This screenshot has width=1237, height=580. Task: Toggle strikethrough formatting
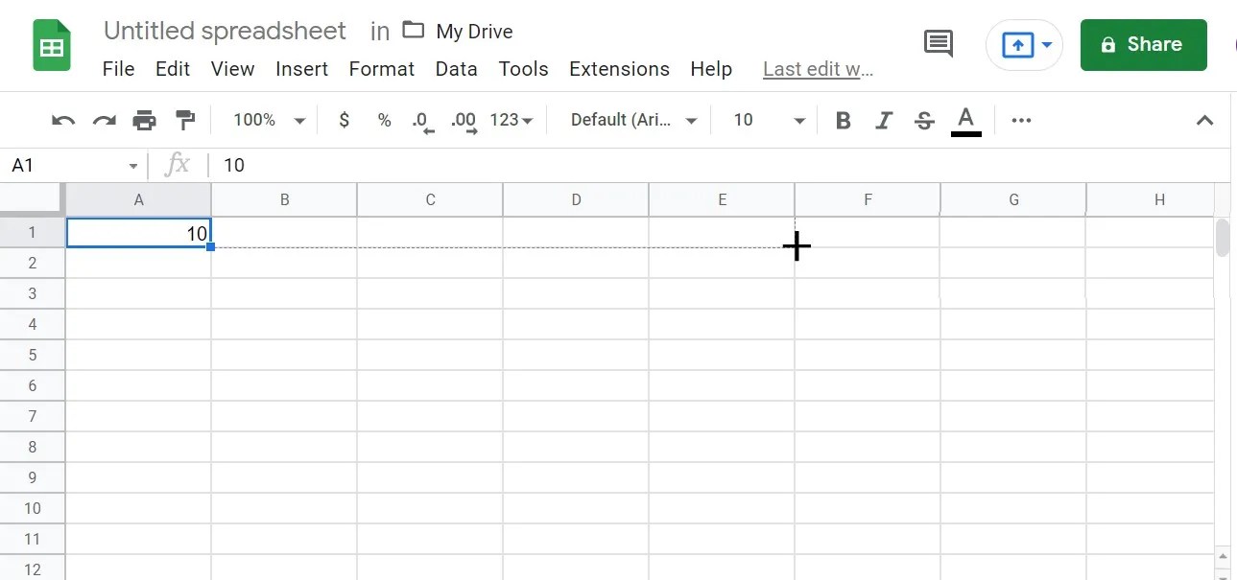(923, 120)
